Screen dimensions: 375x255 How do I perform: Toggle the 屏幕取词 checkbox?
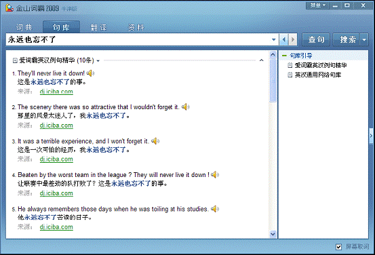[338, 247]
